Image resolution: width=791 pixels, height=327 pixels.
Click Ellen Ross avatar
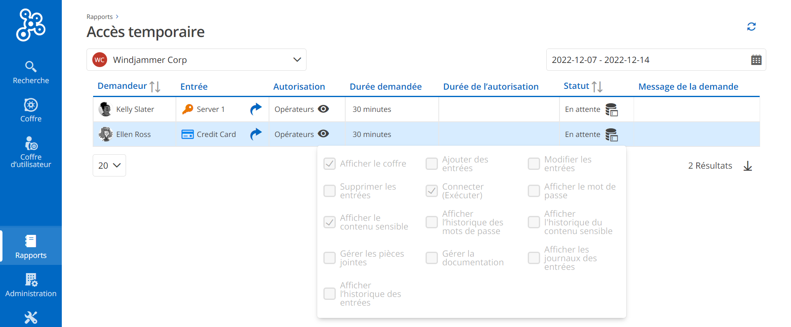tap(105, 134)
